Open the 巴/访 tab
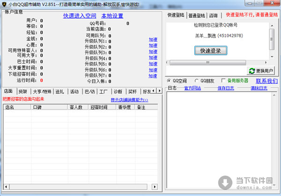The image size is (281, 196). [x=89, y=92]
